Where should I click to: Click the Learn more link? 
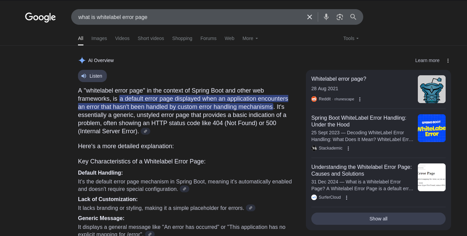[x=427, y=60]
